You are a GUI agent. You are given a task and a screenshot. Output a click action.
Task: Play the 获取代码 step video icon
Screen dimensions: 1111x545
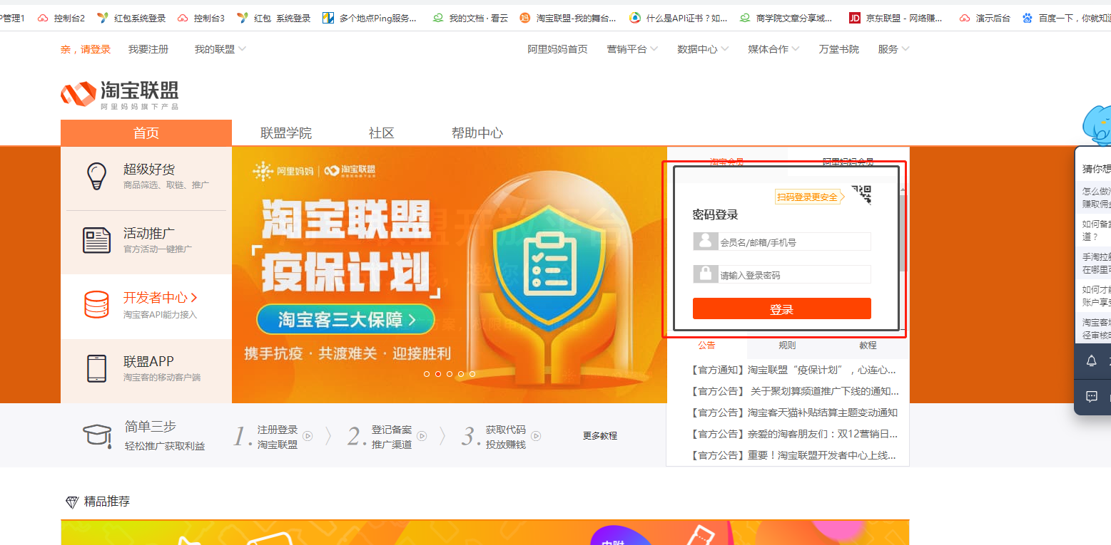[x=536, y=435]
